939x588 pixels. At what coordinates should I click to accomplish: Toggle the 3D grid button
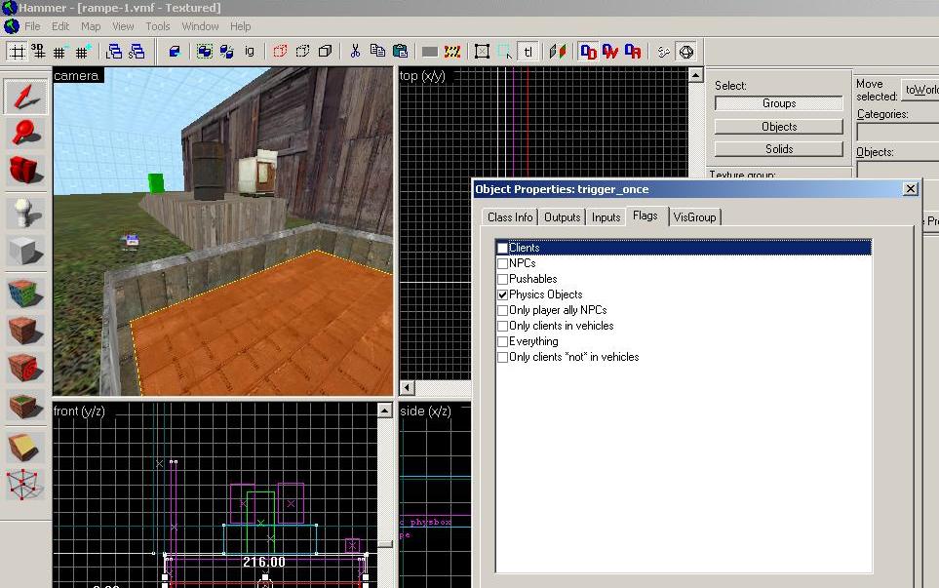click(38, 52)
